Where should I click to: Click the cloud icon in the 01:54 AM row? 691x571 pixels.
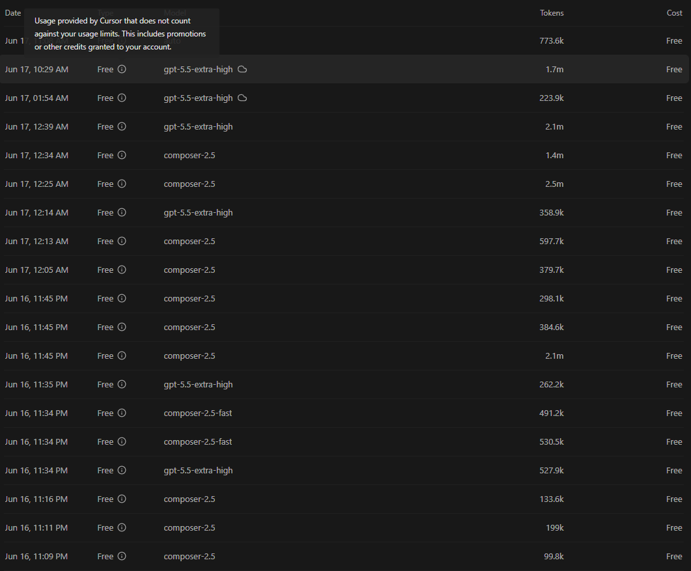pos(242,98)
